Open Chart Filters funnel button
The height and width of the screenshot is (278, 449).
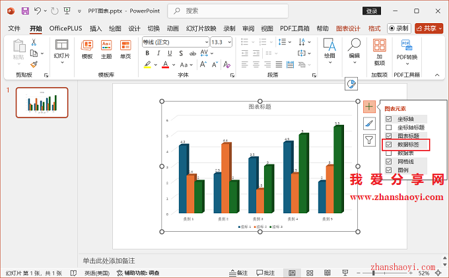coord(369,140)
